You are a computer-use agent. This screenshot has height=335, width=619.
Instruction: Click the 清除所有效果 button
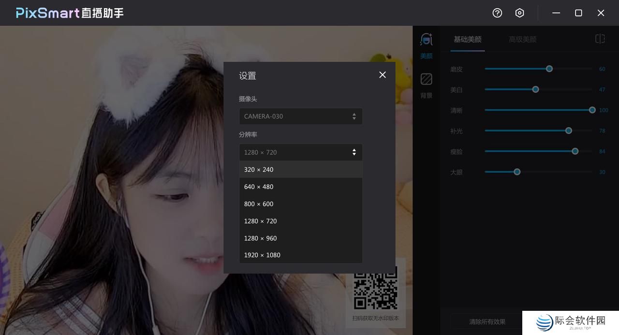(487, 321)
